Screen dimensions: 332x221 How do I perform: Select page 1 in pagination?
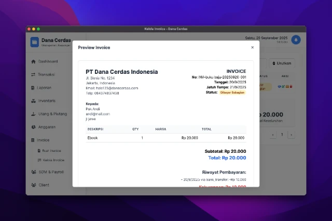point(282,135)
